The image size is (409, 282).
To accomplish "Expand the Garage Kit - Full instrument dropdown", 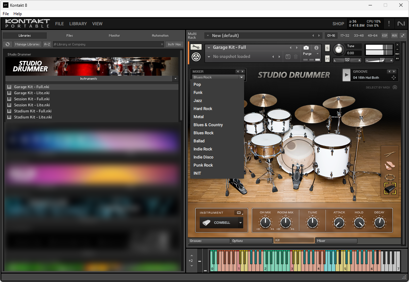I will point(209,47).
